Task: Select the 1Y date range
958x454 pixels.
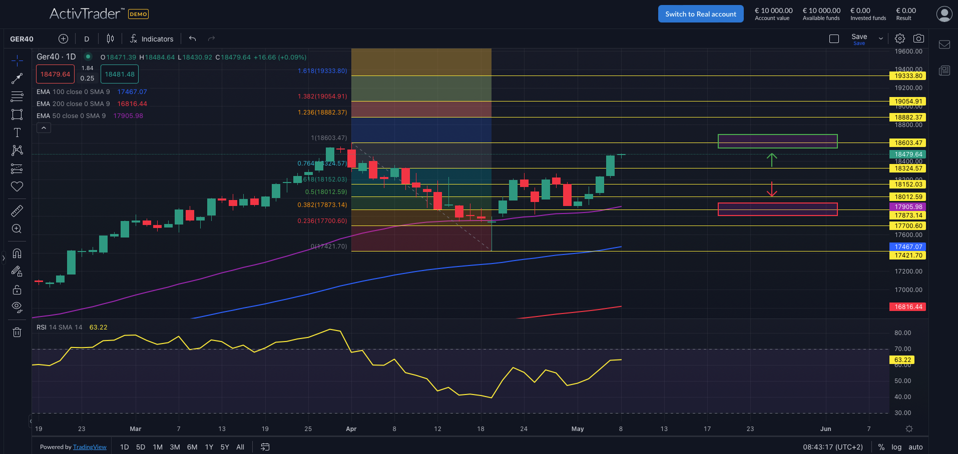Action: point(209,447)
